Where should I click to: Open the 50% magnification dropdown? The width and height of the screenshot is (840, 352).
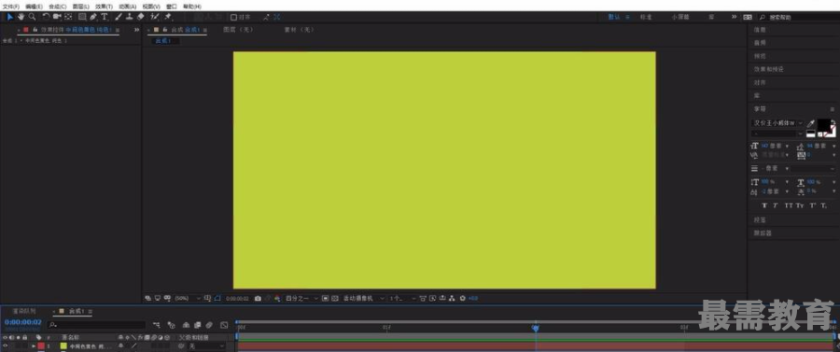(188, 298)
